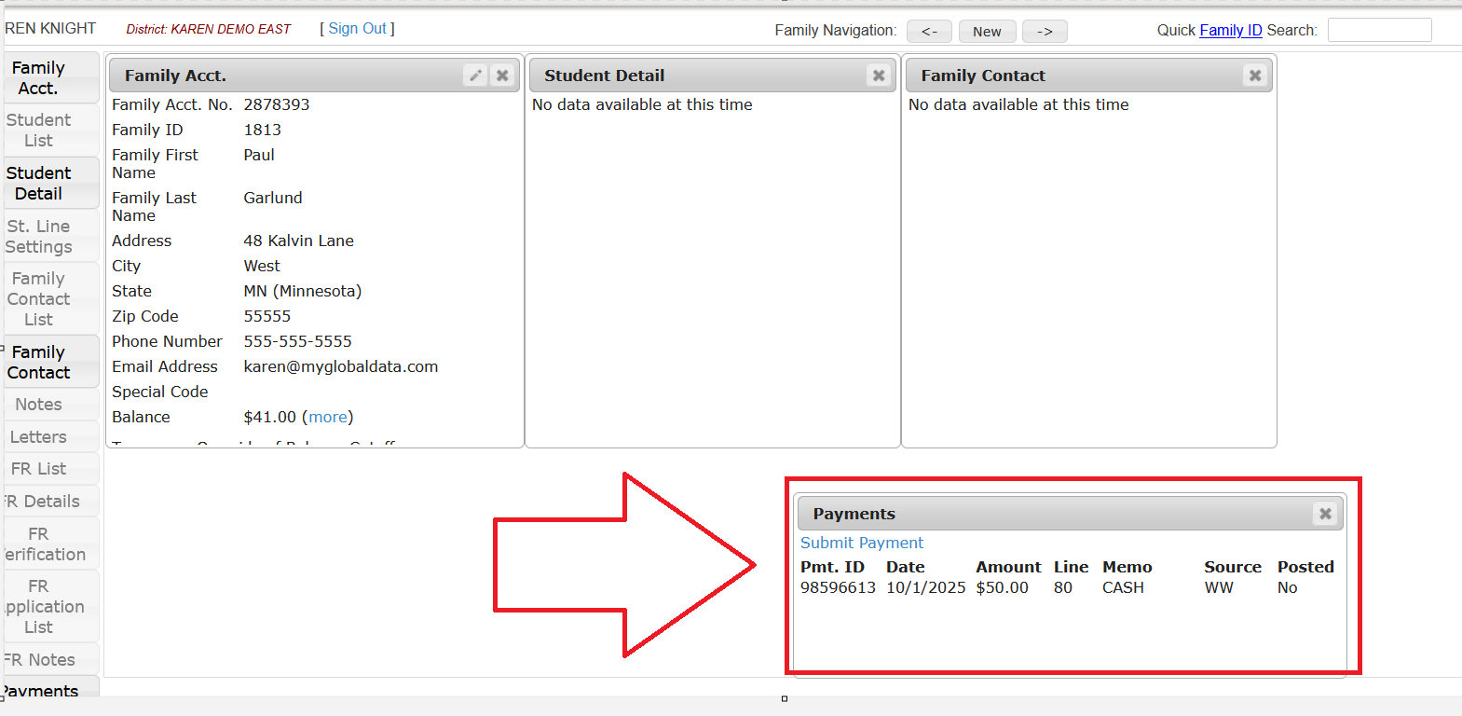Open the FR List sidebar tab

39,469
